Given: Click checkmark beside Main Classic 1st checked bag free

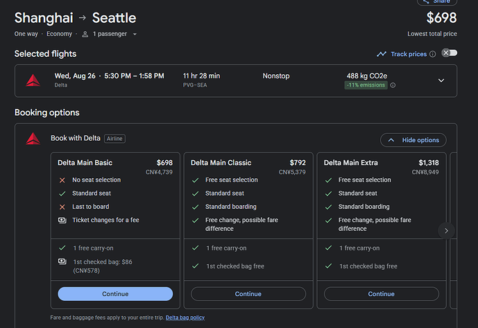Looking at the screenshot, I should pos(196,266).
